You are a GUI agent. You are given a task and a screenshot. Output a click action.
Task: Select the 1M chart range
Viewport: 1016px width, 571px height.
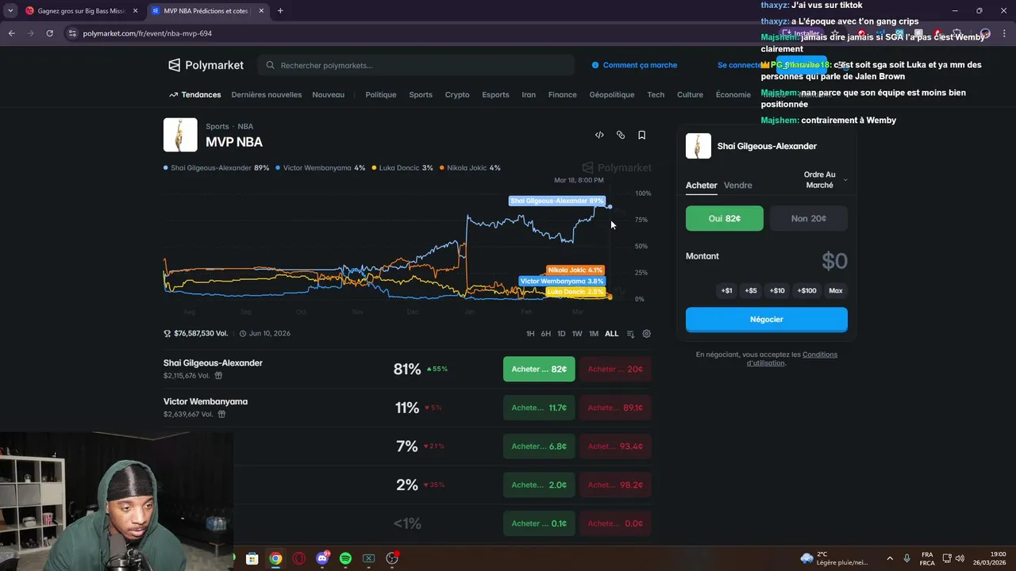(x=594, y=334)
